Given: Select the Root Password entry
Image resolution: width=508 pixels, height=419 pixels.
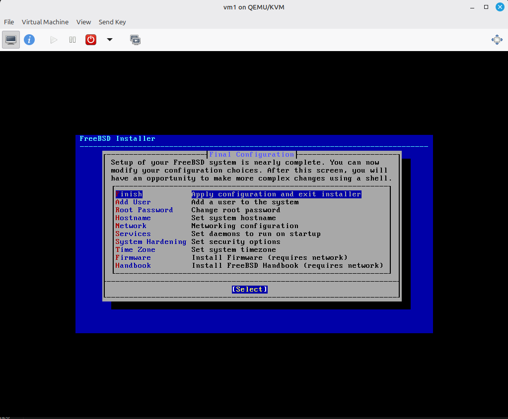Looking at the screenshot, I should (144, 210).
